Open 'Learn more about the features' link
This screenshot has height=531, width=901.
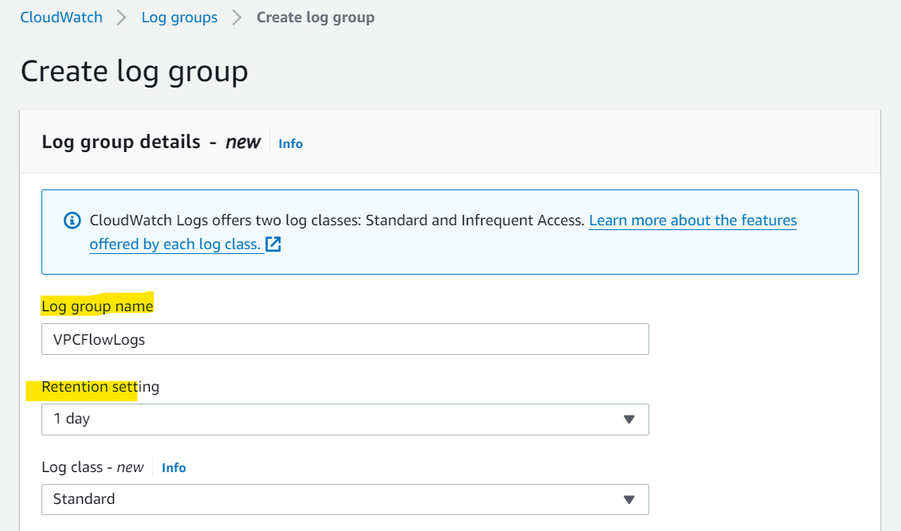point(692,221)
